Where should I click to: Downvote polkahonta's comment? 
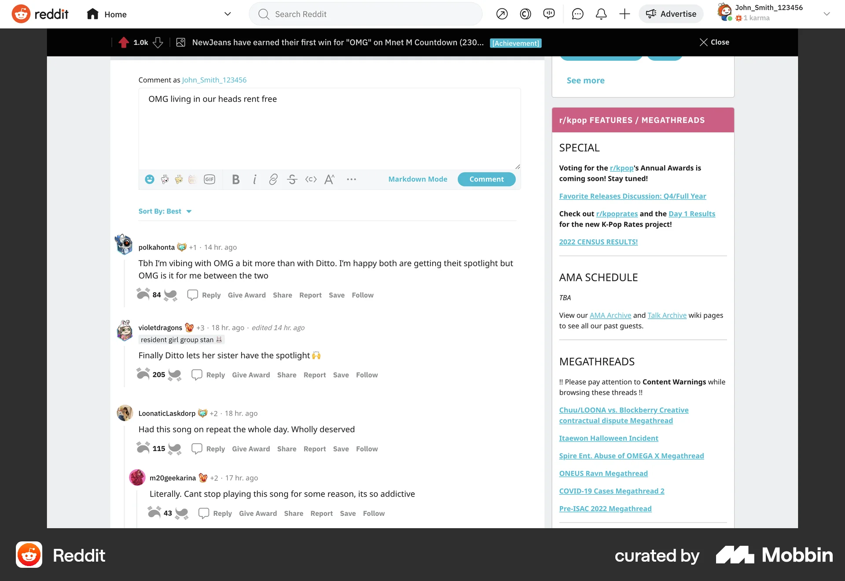pyautogui.click(x=171, y=295)
